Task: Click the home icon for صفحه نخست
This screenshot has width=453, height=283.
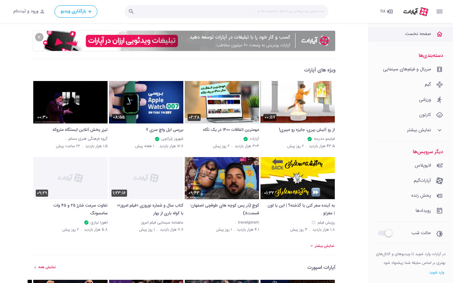Action: [440, 34]
